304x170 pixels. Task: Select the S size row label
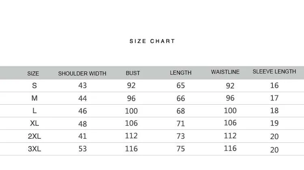(34, 86)
